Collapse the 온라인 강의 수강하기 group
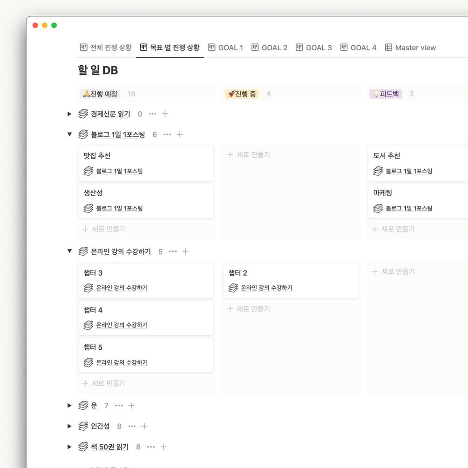The width and height of the screenshot is (468, 468). (69, 251)
